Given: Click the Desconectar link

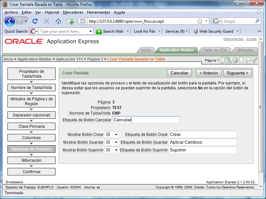Looking at the screenshot, I should click(234, 39).
